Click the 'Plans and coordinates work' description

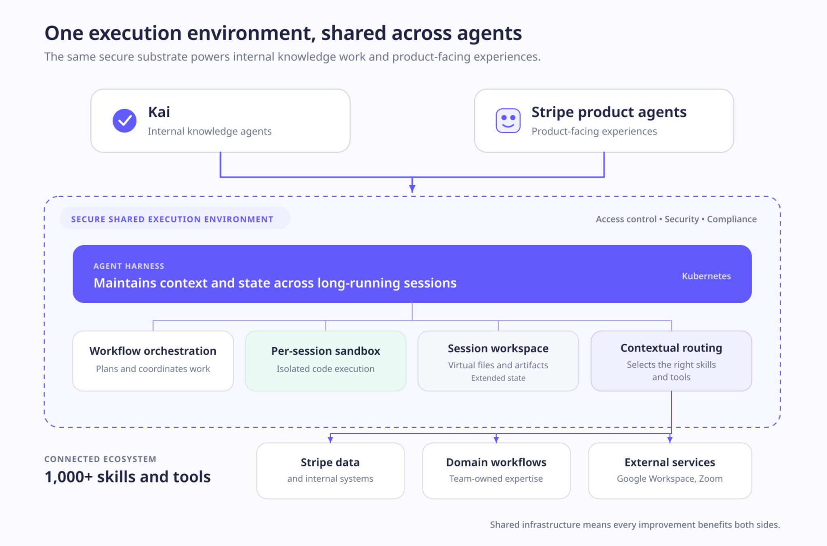click(x=153, y=369)
